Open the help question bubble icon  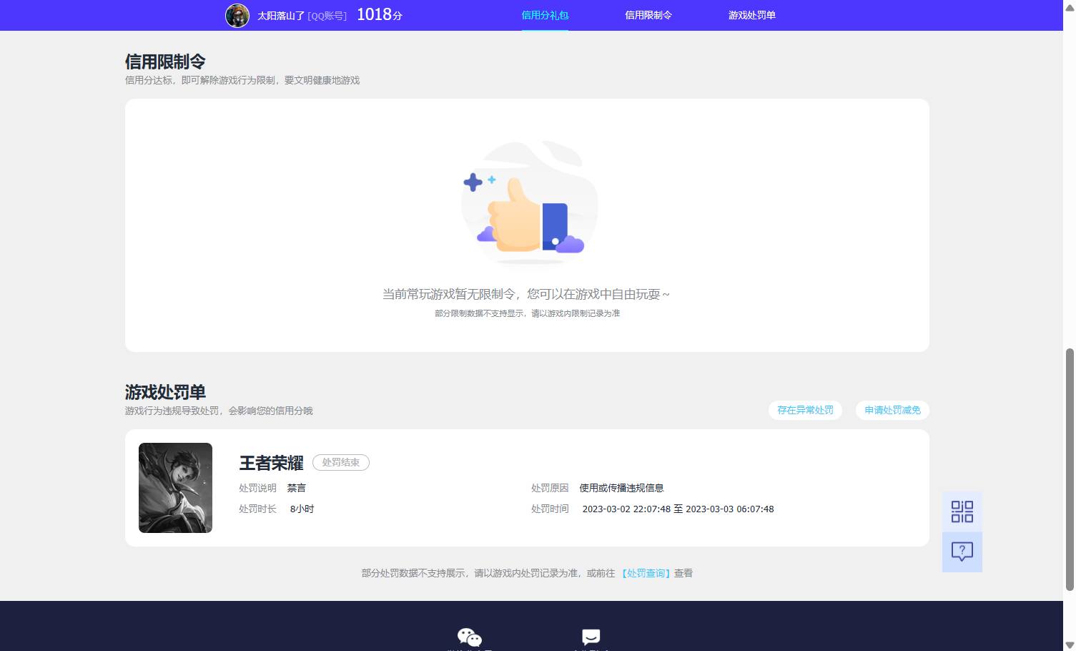coord(962,552)
